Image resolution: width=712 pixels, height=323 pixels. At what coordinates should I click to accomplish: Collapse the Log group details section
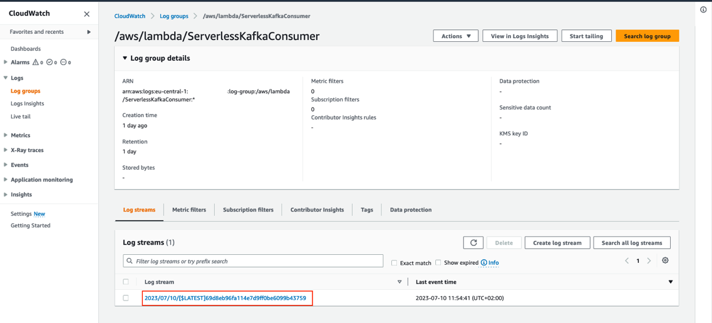(125, 58)
